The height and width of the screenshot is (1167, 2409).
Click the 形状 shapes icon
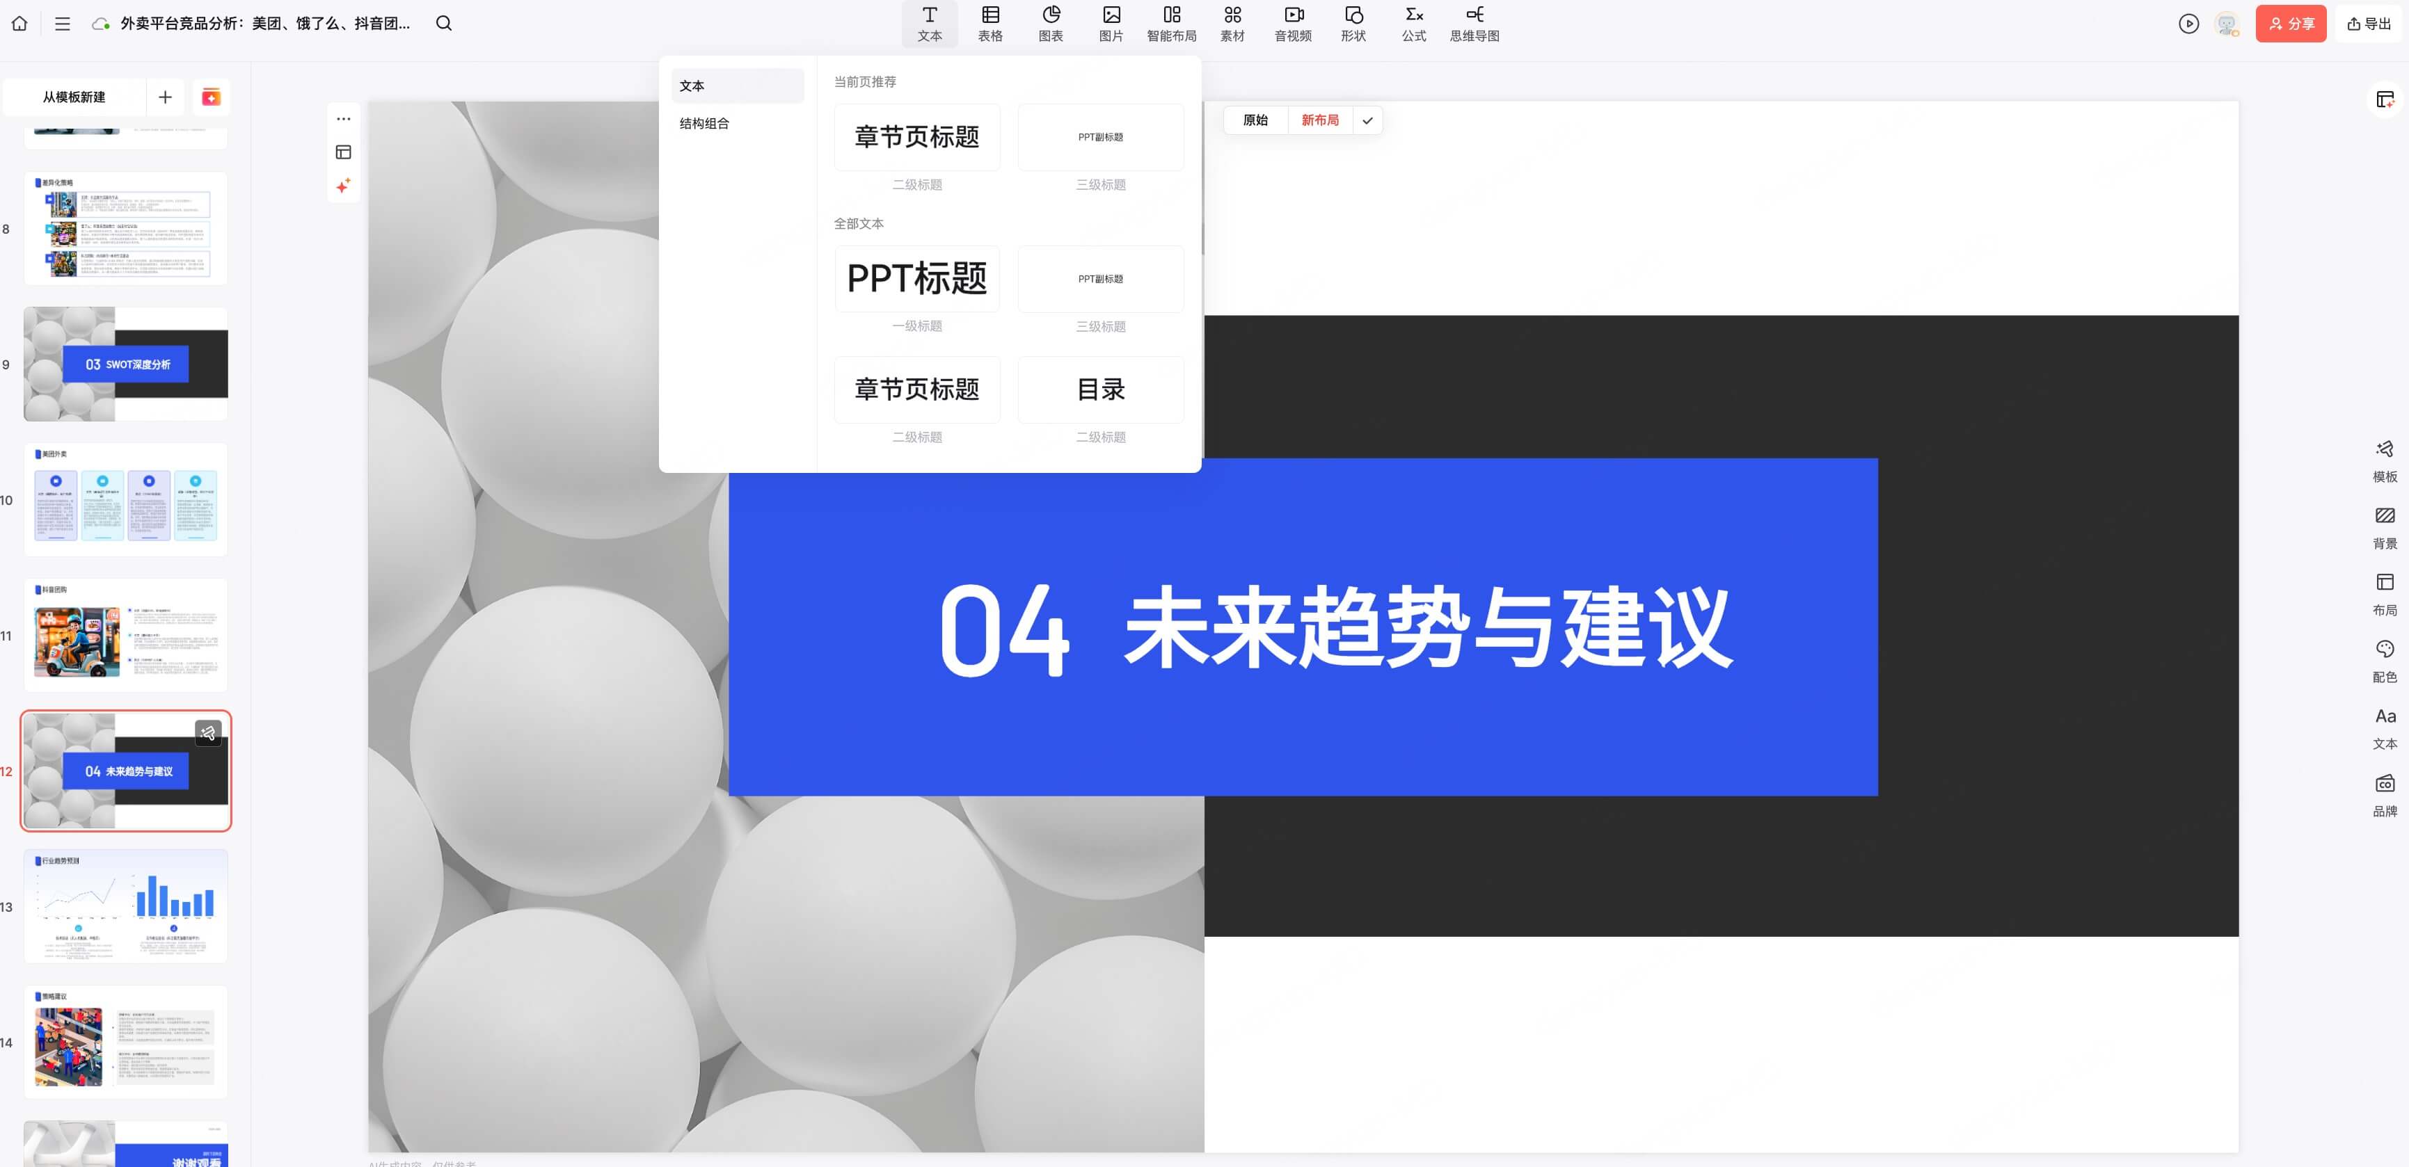(1352, 24)
